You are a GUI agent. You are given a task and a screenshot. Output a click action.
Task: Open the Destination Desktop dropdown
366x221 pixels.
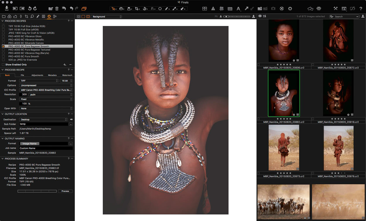(x=43, y=120)
